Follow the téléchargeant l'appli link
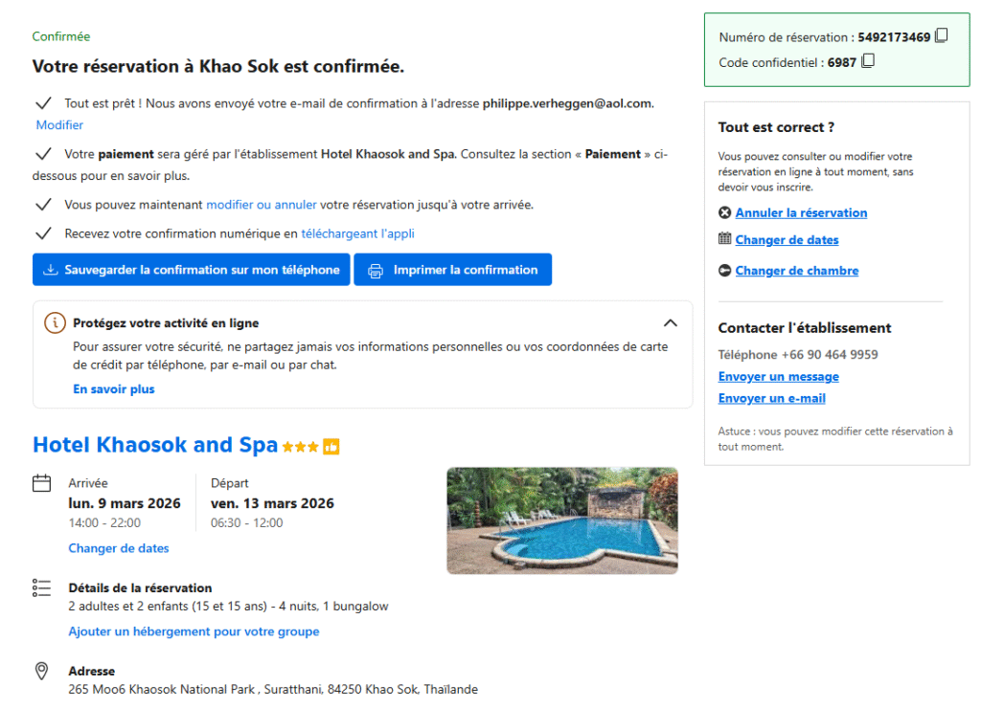 click(357, 233)
